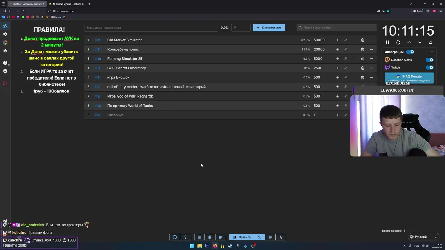
Task: Add amount to Farming Simulator 25 with plus
Action: [337, 59]
